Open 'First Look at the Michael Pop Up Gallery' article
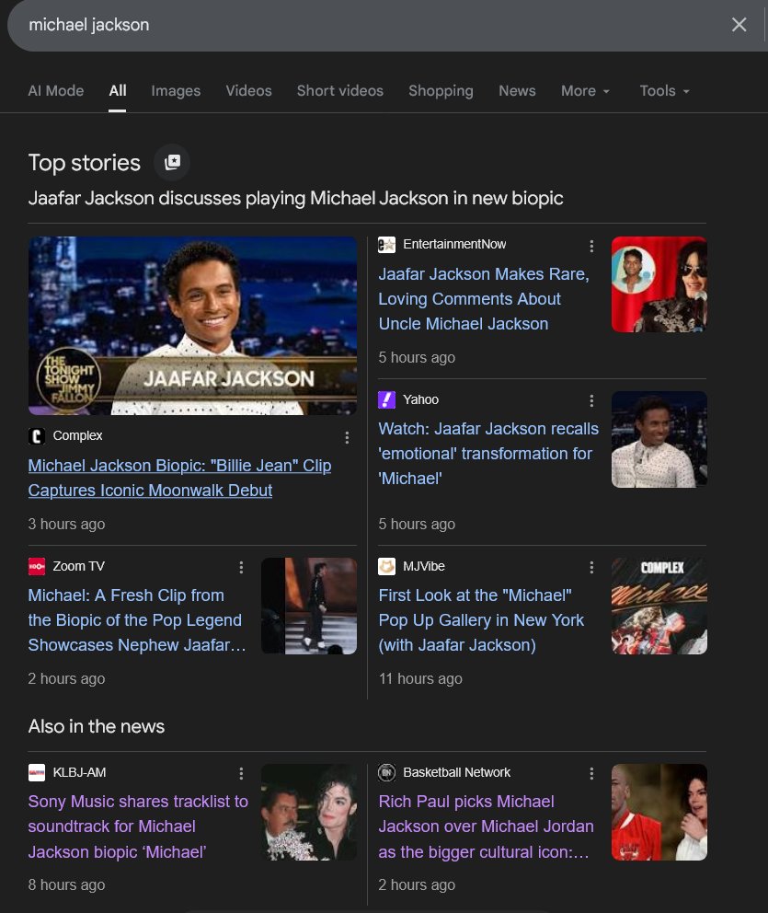 (481, 620)
